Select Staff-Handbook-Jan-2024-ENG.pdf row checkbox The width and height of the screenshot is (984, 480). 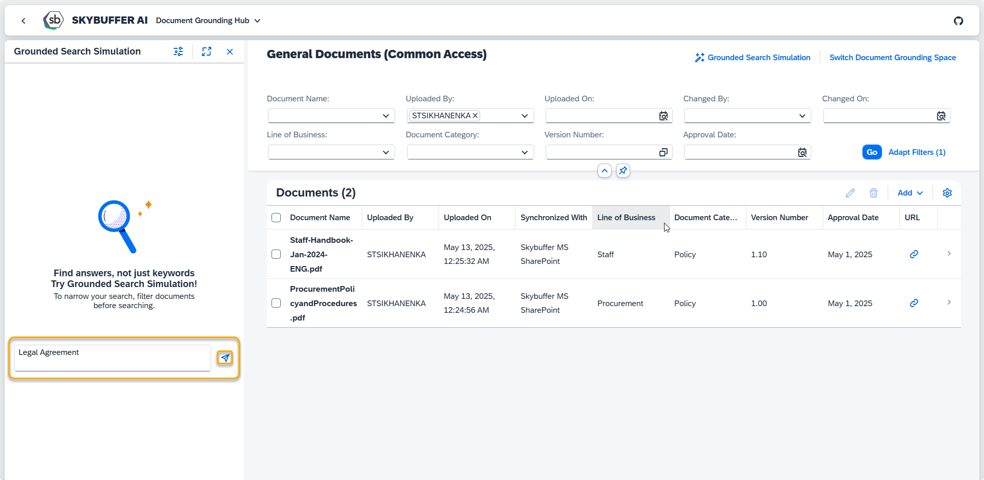(276, 254)
